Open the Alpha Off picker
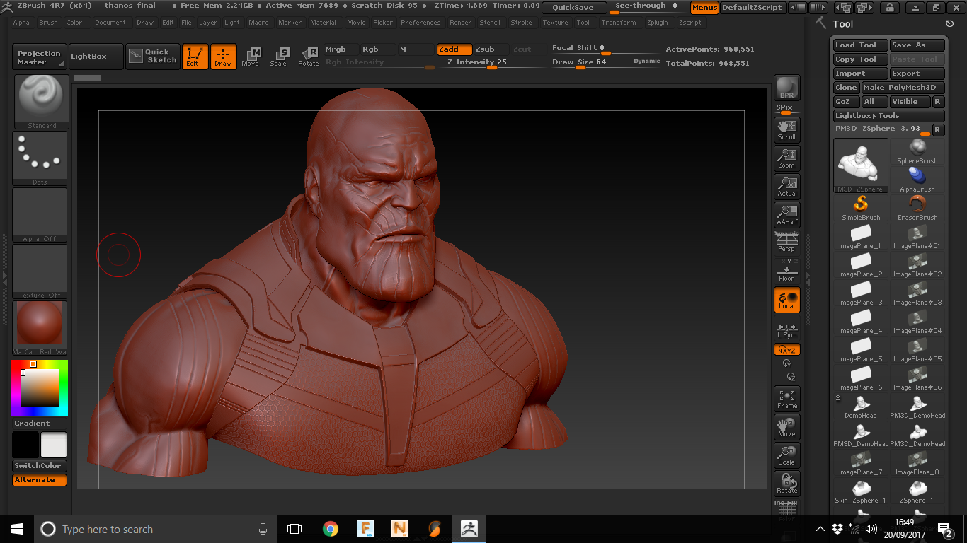Image resolution: width=967 pixels, height=543 pixels. (40, 215)
